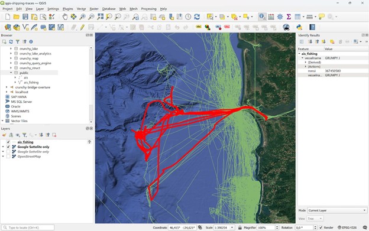Collapse the public schema node

[11, 73]
